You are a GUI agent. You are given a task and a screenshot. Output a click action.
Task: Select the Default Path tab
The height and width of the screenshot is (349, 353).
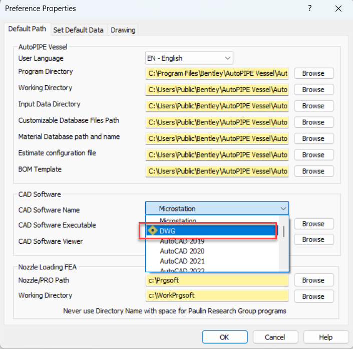pos(27,29)
